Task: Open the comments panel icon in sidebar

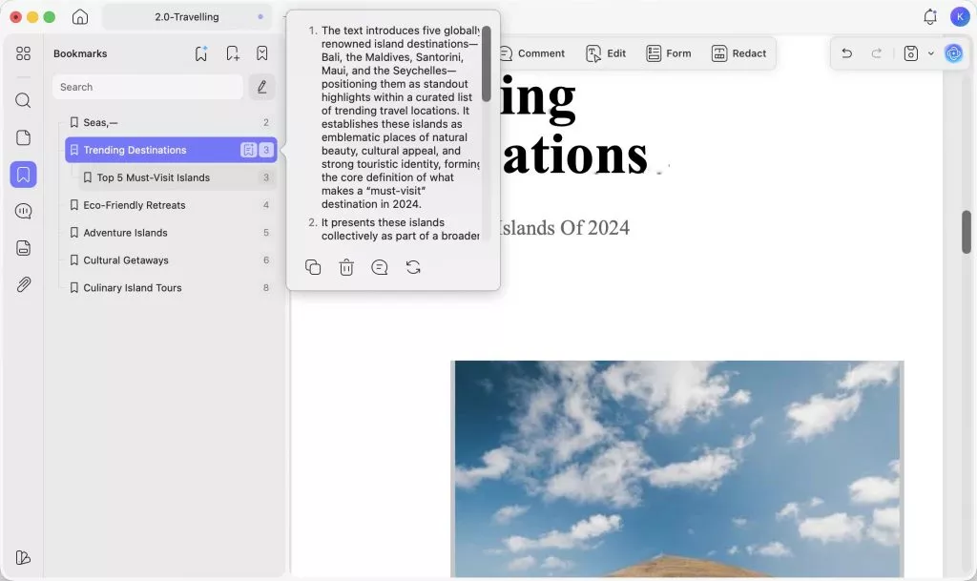Action: pyautogui.click(x=23, y=211)
